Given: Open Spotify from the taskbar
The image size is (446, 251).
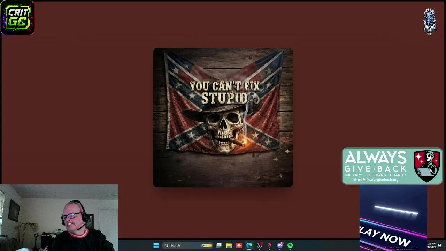Looking at the screenshot, I should tap(290, 245).
